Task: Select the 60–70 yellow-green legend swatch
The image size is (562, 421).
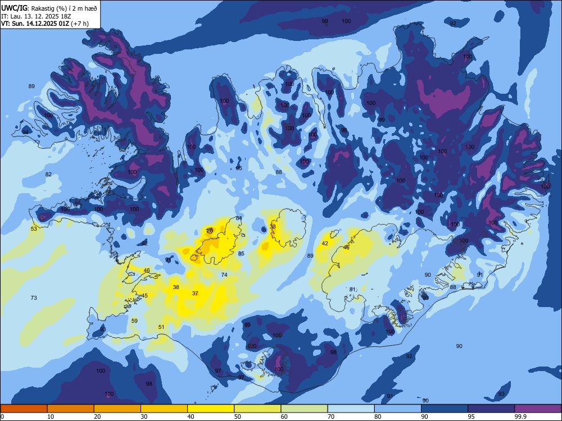Action: click(304, 409)
